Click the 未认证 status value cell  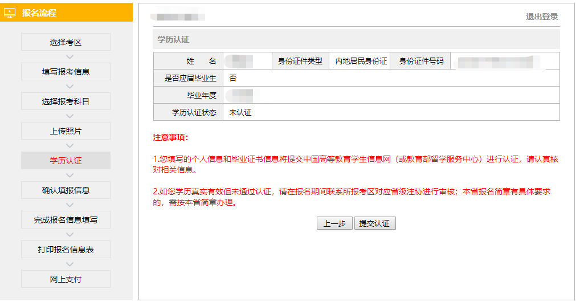[x=390, y=112]
